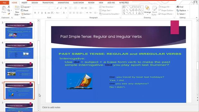Viewport: 199px width, 112px height.
Task: Open Shape Outline options
Action: click(166, 10)
